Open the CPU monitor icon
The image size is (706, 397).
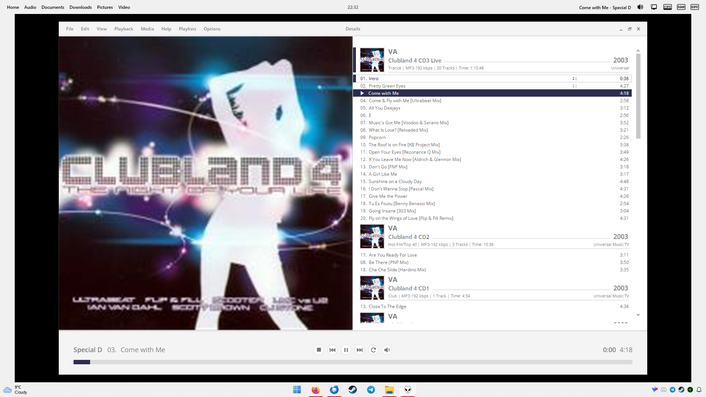[667, 7]
